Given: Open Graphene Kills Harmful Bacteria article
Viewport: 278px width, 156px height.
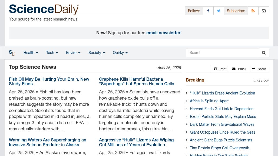Looking at the screenshot, I should click(137, 82).
